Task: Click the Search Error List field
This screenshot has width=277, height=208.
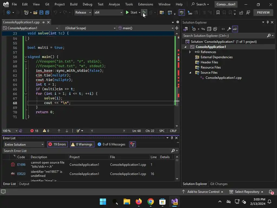Action: [x=87, y=151]
